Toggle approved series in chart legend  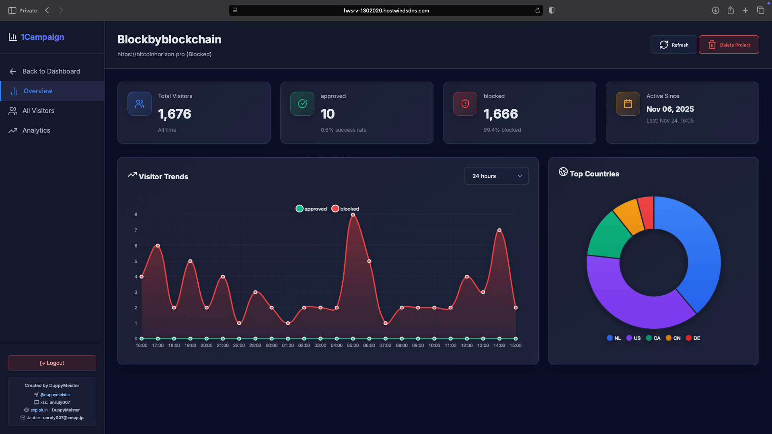[x=311, y=209]
